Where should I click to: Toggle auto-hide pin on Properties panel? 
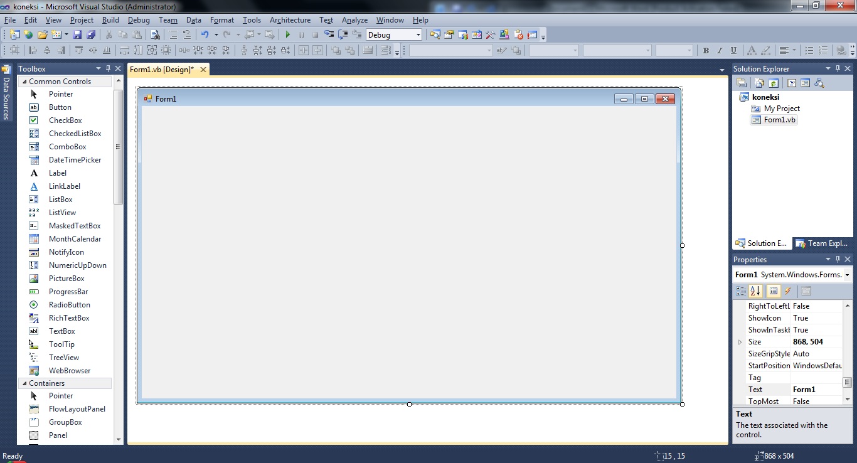pos(838,259)
